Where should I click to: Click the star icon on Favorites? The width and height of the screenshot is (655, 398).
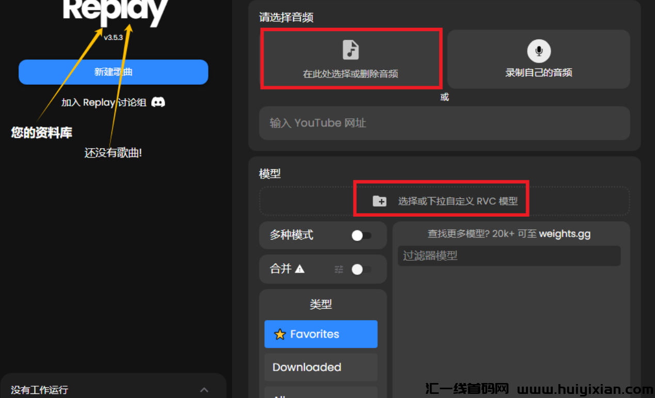[x=280, y=335]
